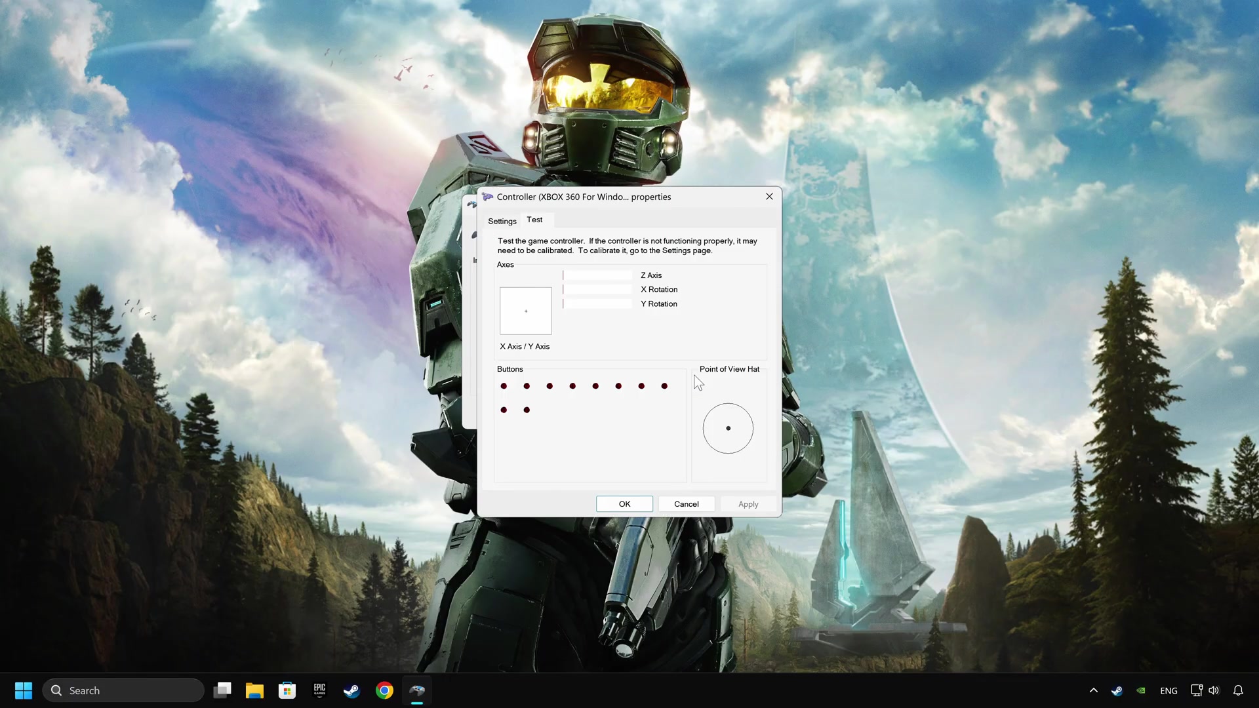Open the Windows Start menu

coord(24,690)
